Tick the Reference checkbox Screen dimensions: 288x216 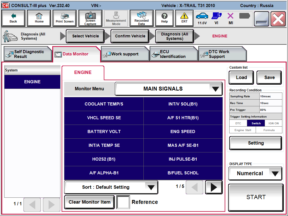point(123,202)
